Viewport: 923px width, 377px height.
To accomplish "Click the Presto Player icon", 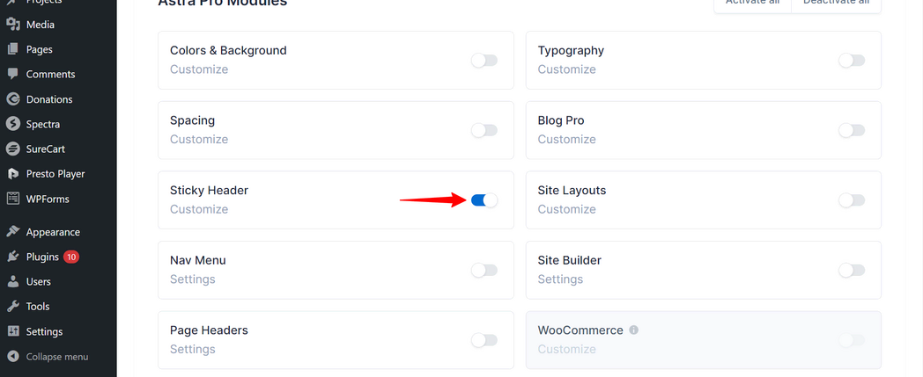I will point(12,174).
